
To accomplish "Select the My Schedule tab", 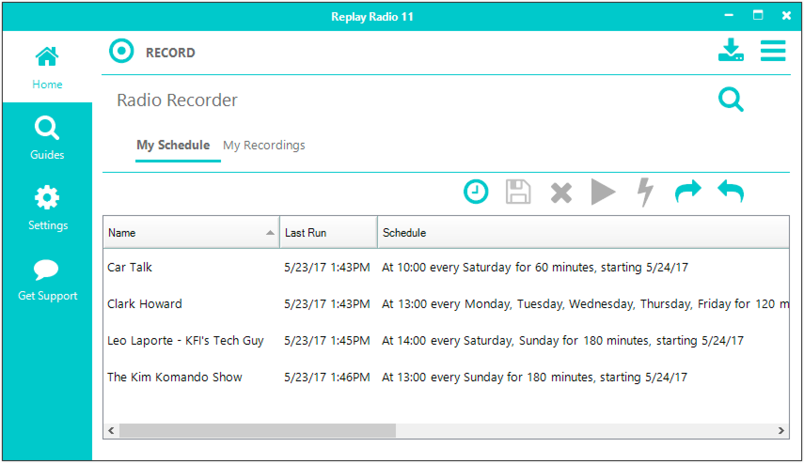I will pyautogui.click(x=173, y=145).
